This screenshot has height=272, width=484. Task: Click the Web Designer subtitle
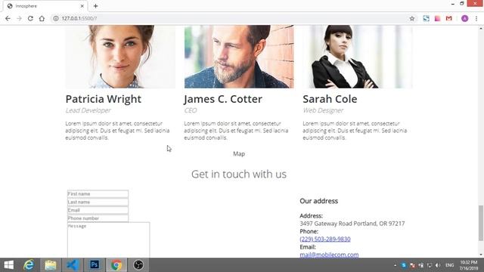323,110
